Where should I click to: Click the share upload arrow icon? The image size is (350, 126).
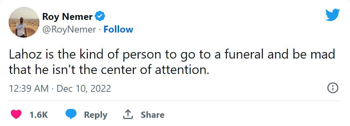(x=128, y=115)
